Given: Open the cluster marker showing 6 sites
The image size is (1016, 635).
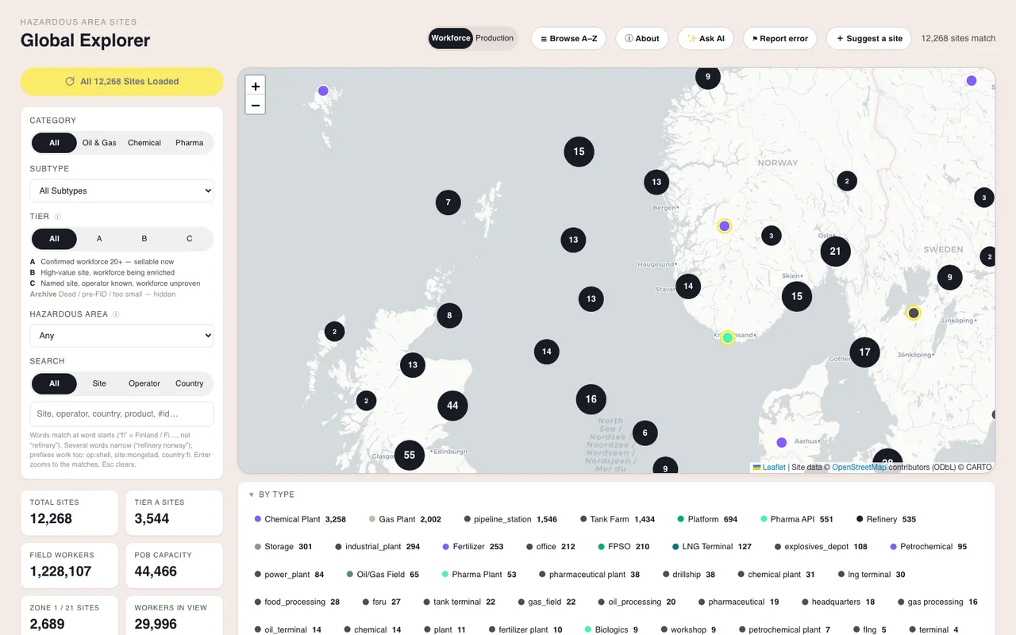Looking at the screenshot, I should click(x=645, y=433).
